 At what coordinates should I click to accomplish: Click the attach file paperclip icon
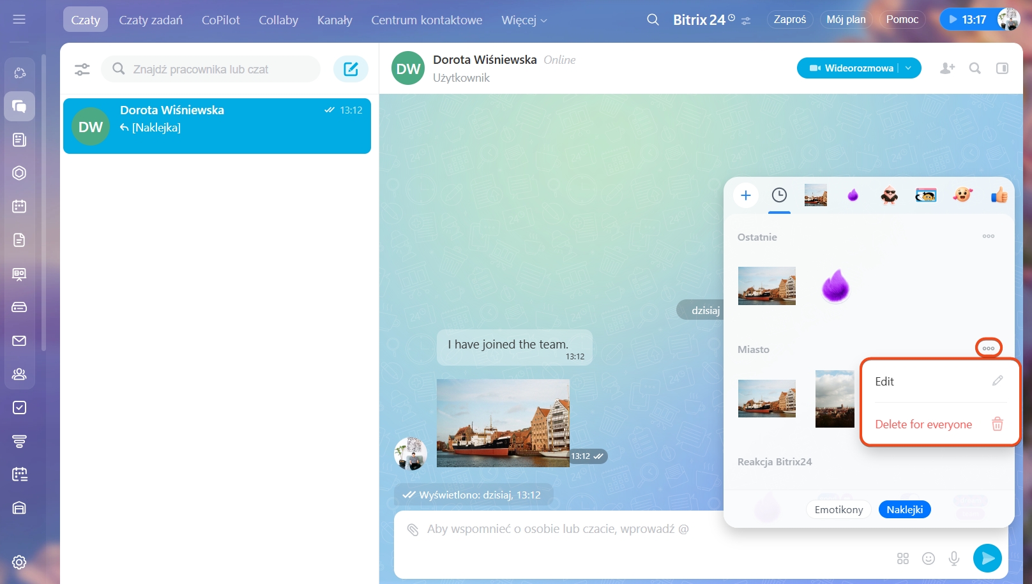coord(413,529)
